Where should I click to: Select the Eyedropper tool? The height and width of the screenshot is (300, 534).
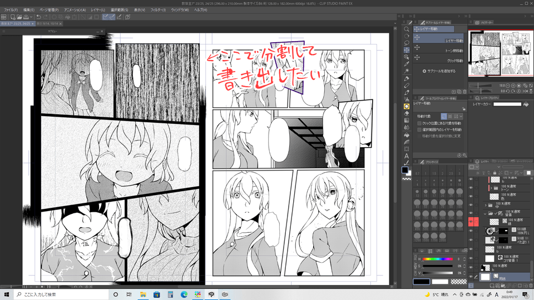click(x=406, y=64)
